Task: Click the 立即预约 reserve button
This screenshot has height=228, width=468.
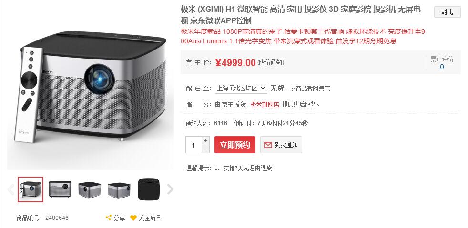Action: click(x=235, y=145)
